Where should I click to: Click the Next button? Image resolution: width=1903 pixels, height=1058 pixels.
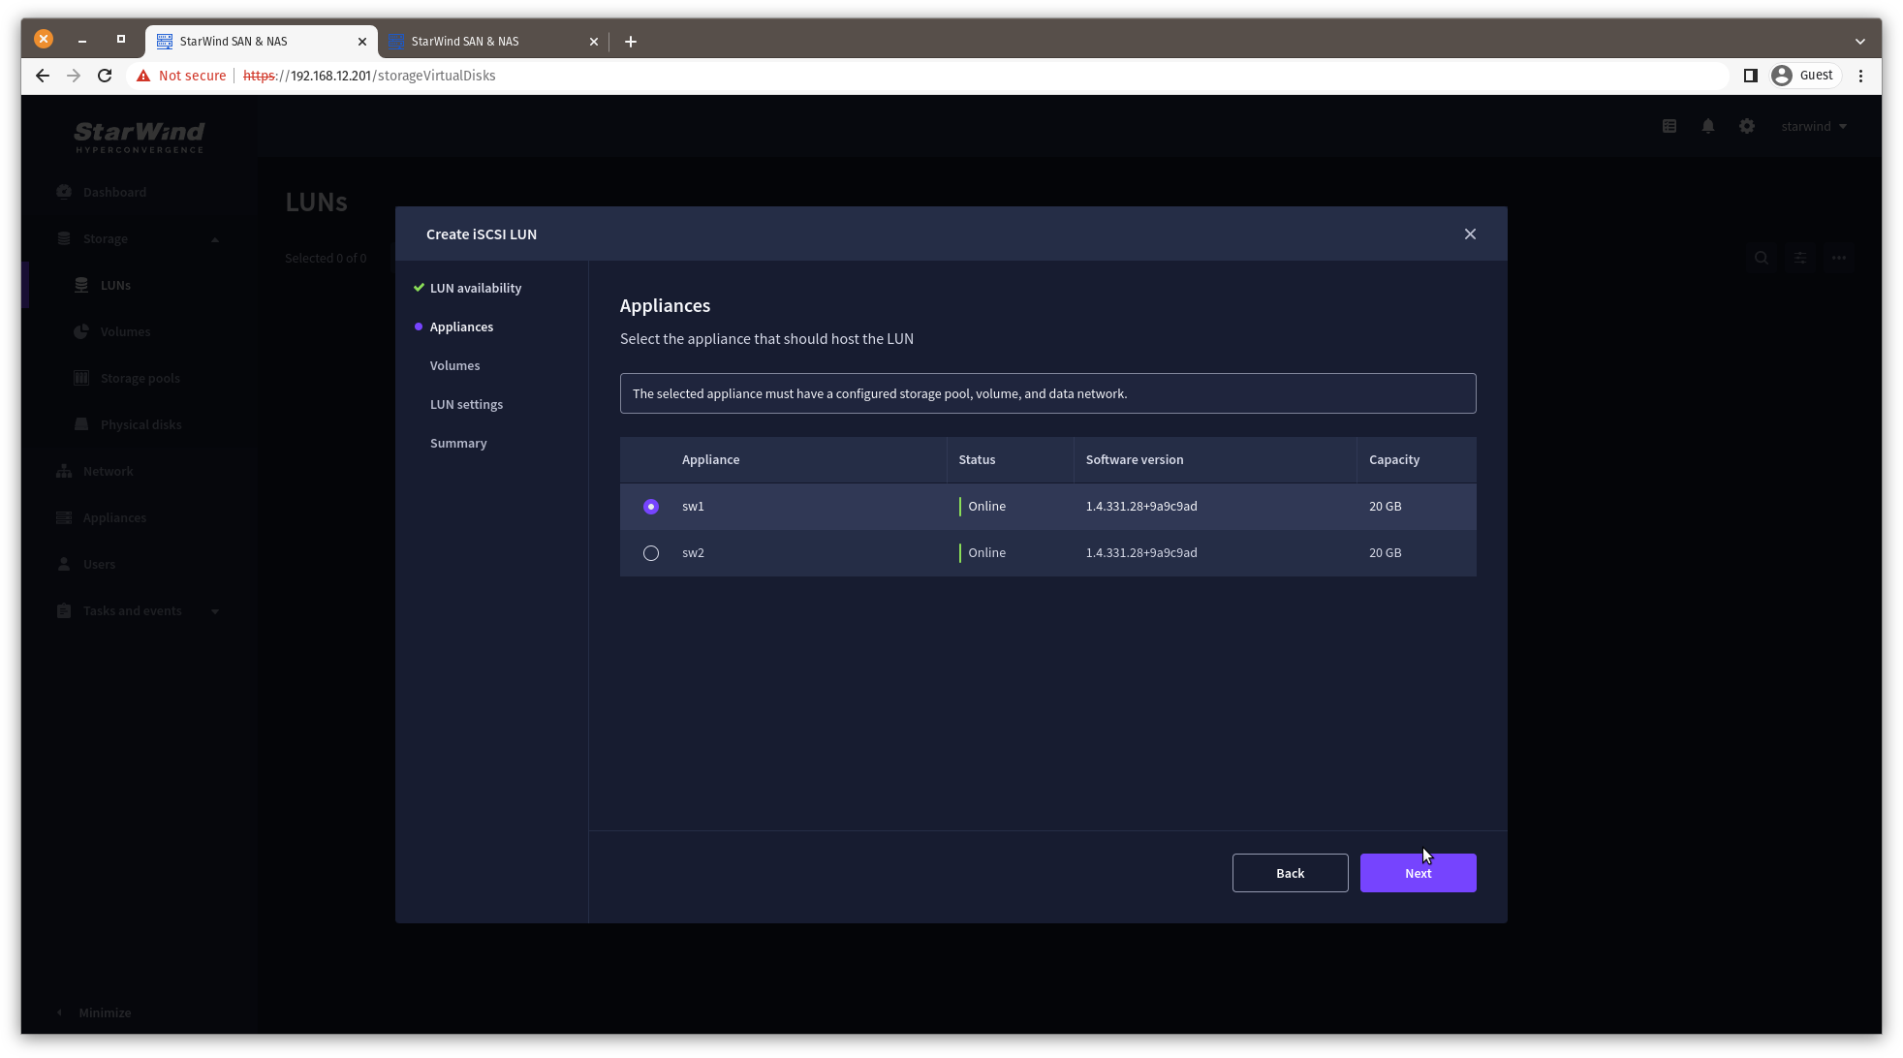tap(1418, 873)
